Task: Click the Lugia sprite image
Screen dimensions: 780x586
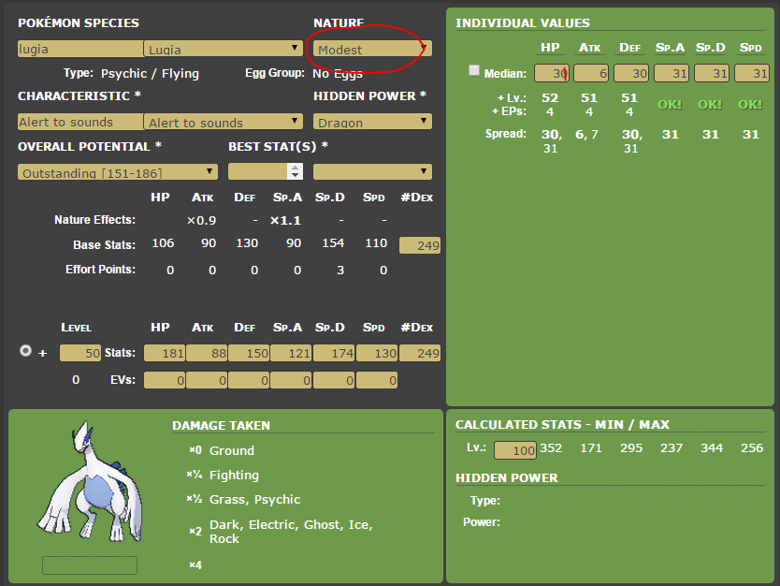Action: point(90,481)
